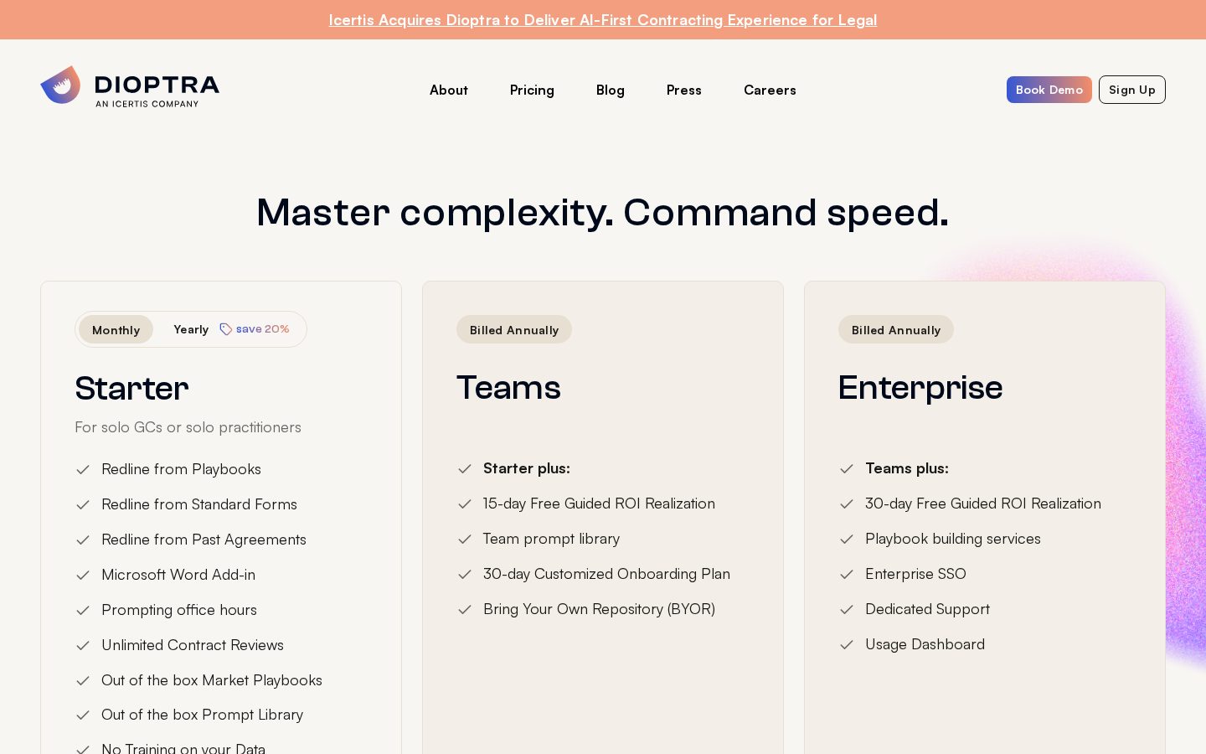Click checkmark beside Bring Your Own Repository
This screenshot has width=1206, height=754.
(x=465, y=610)
